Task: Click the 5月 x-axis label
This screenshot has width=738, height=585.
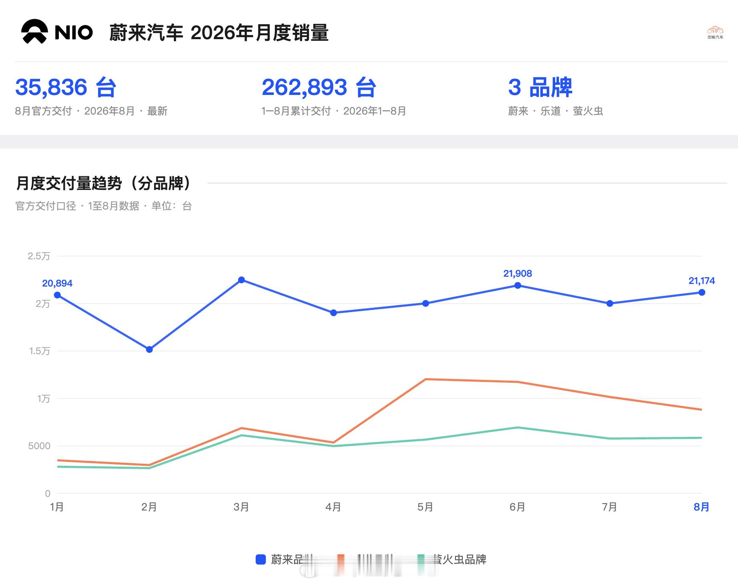Action: [x=425, y=507]
